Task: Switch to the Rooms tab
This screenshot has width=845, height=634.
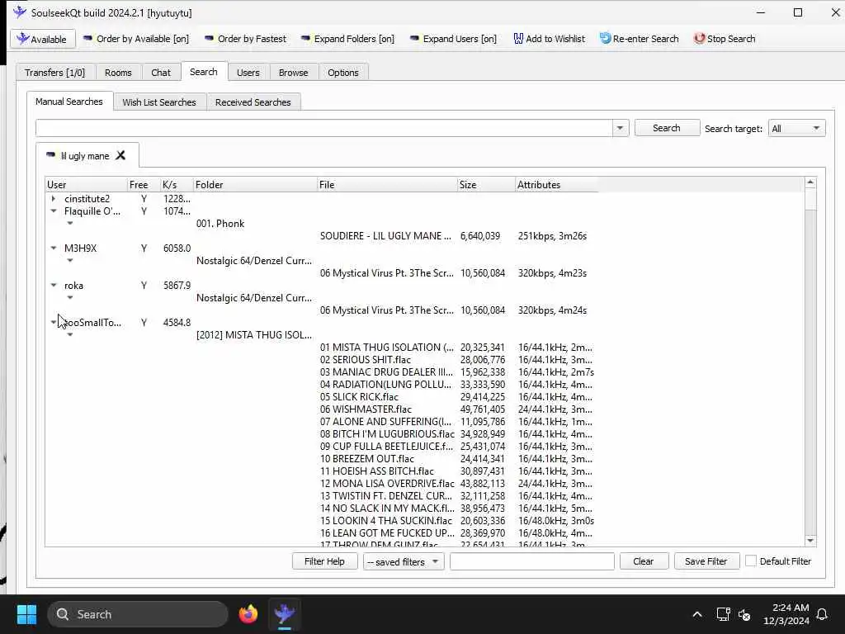Action: 118,73
